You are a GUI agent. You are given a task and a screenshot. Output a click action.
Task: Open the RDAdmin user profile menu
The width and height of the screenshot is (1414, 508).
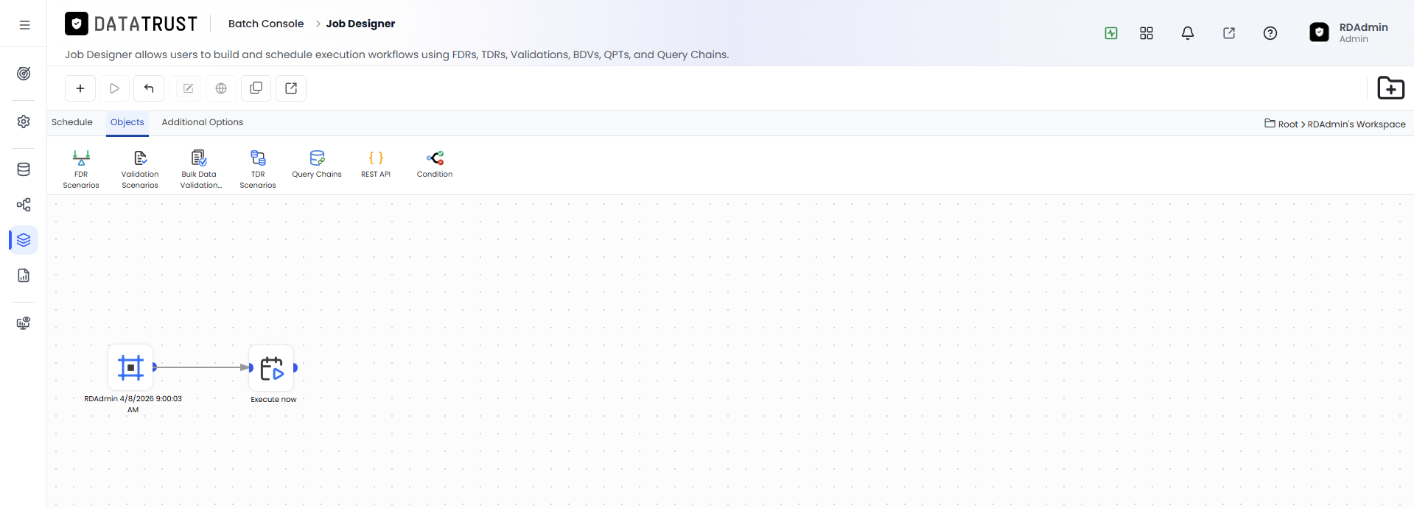click(1349, 32)
